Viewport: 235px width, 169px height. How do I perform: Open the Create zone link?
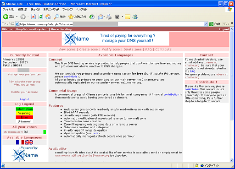point(89,49)
